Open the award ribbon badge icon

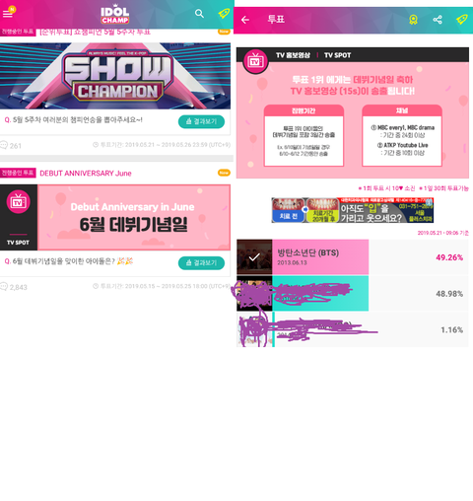coord(413,20)
